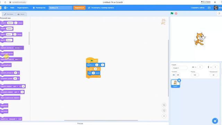Screen dimensions: 222x125
Task: Click the say Привет for 2 seconds block
Action: pos(11,23)
